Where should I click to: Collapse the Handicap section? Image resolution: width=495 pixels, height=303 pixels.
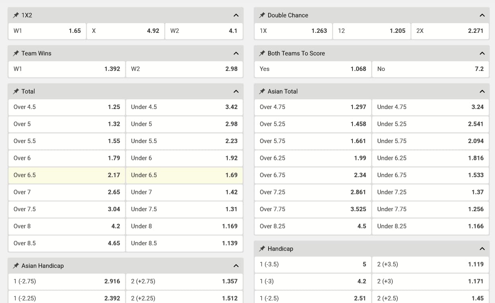(x=482, y=249)
